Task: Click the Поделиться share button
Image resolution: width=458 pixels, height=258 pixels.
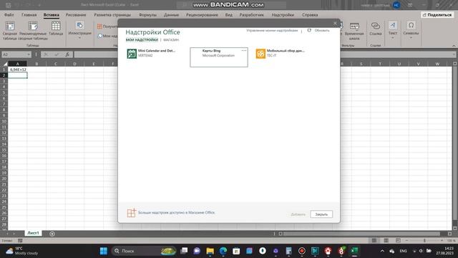Action: click(x=437, y=14)
